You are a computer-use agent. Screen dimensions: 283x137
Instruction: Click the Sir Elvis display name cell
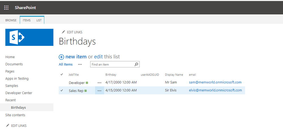coord(171,90)
